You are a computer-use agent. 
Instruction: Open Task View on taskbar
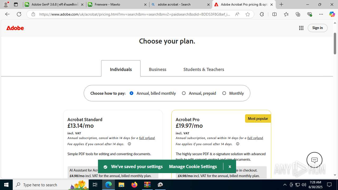(x=95, y=185)
